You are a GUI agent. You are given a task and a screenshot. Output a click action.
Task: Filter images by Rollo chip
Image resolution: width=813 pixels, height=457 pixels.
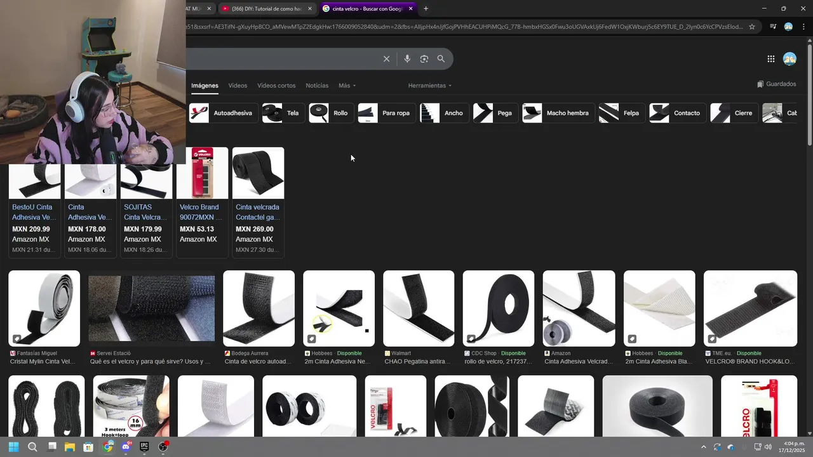331,113
